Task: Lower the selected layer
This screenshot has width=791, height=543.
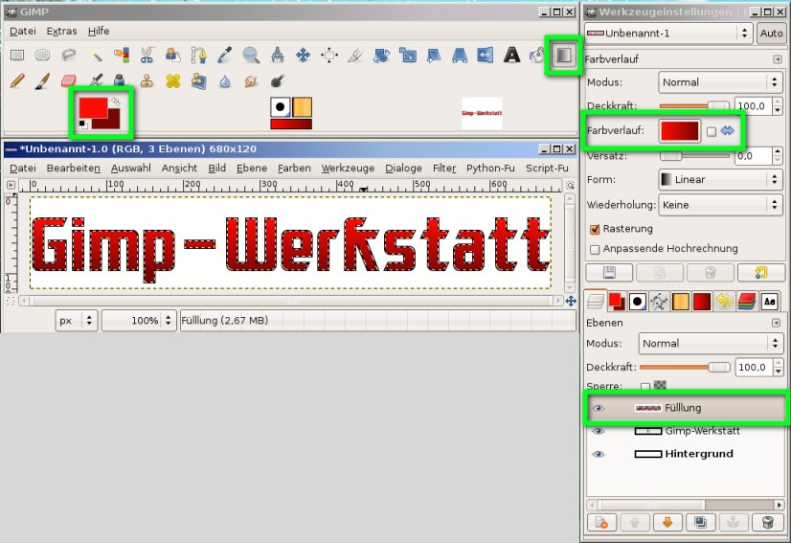Action: tap(667, 522)
